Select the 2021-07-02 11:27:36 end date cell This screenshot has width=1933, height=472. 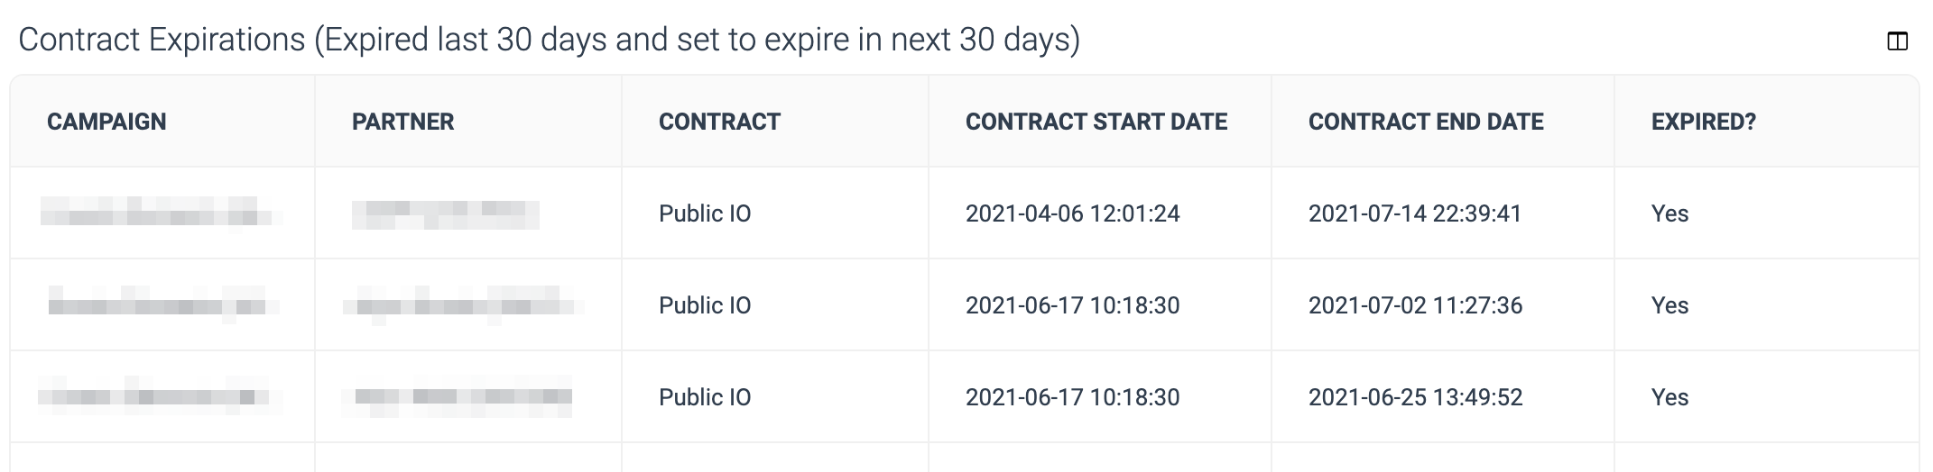(x=1415, y=305)
